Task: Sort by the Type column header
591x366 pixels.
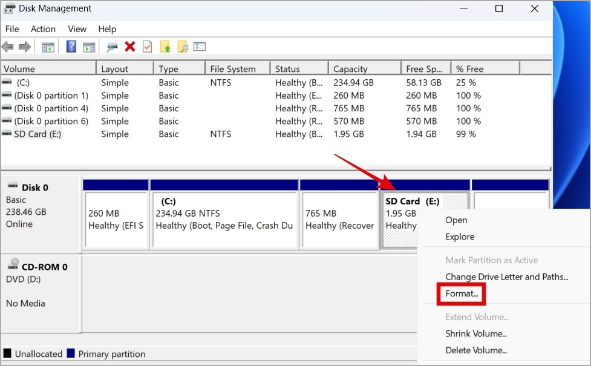Action: [x=180, y=68]
